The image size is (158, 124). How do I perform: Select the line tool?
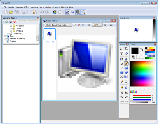[122, 68]
